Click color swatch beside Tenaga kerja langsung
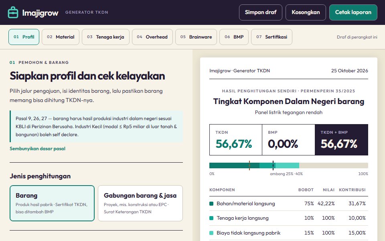 211,218
